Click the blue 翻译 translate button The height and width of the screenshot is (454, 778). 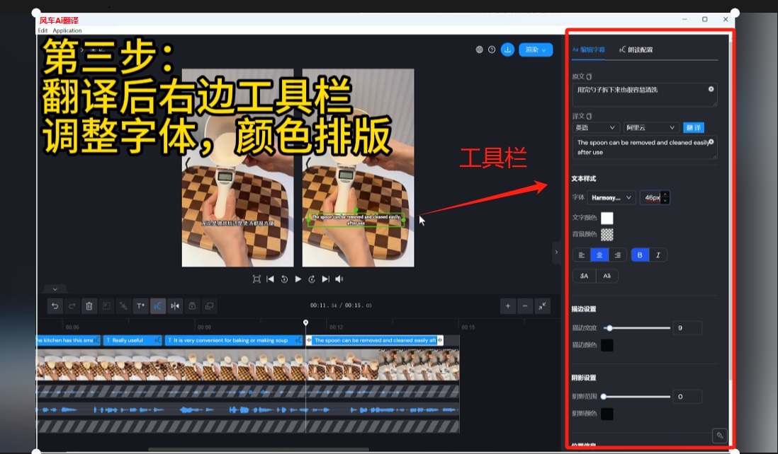[694, 128]
